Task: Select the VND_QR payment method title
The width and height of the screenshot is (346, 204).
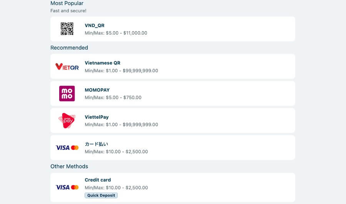Action: point(95,25)
